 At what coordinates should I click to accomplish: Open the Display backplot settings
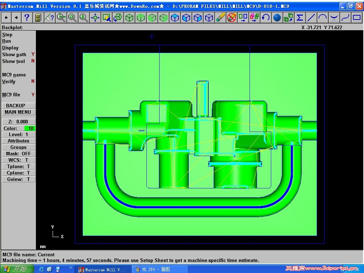pos(10,48)
